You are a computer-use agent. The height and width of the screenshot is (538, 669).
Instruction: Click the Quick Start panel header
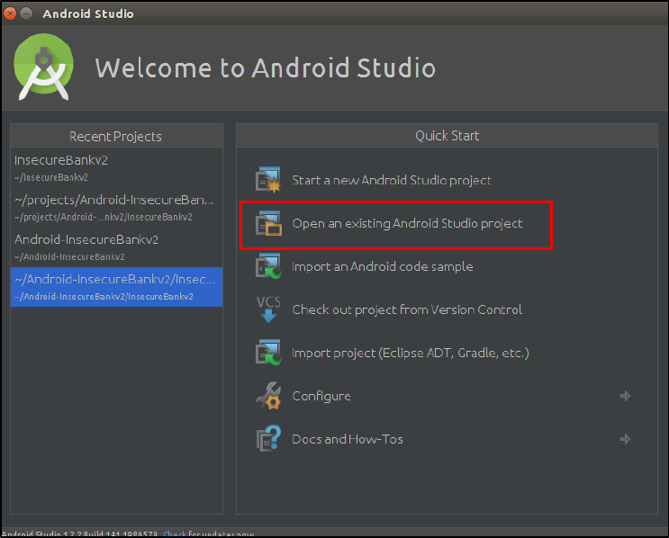447,136
